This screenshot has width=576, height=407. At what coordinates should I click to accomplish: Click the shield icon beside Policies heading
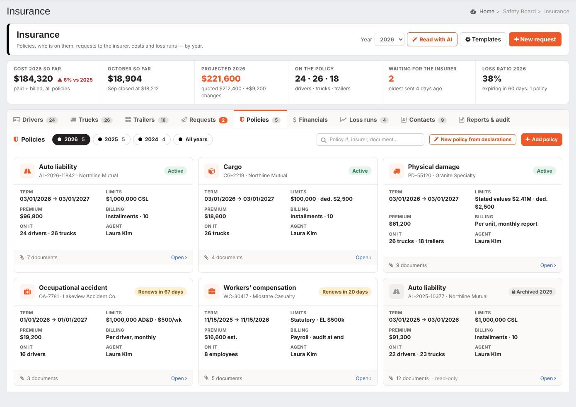[x=16, y=140]
